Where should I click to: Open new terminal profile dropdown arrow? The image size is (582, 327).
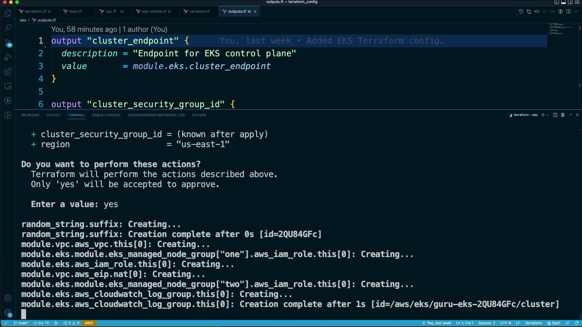[x=548, y=115]
